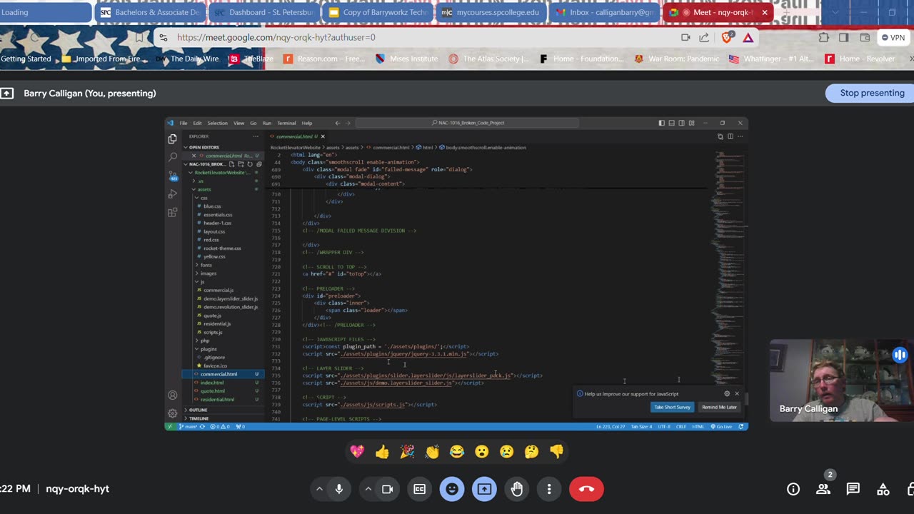The width and height of the screenshot is (914, 514).
Task: Open the Accounts icon in VS Code
Action: coord(172,395)
